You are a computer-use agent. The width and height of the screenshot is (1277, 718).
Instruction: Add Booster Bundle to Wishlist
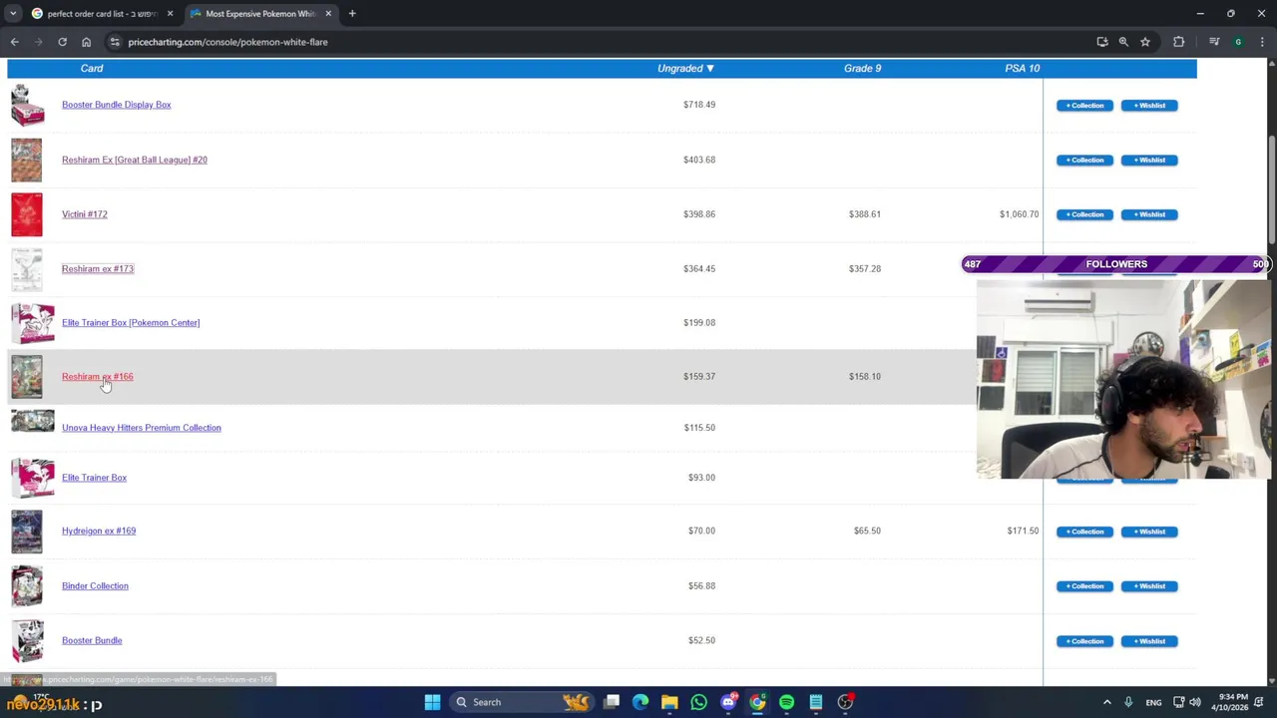pos(1149,641)
